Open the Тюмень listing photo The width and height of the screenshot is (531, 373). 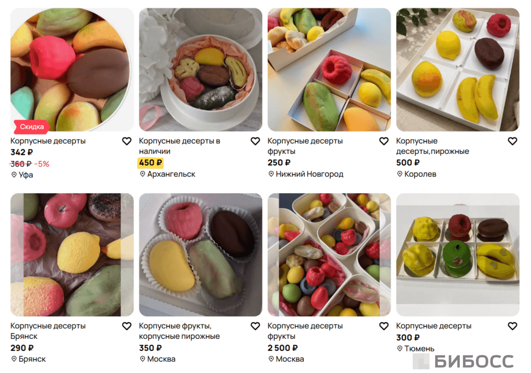458,255
